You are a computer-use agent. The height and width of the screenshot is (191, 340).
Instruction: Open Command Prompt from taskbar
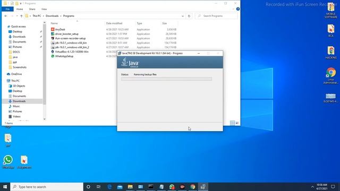pos(151,187)
